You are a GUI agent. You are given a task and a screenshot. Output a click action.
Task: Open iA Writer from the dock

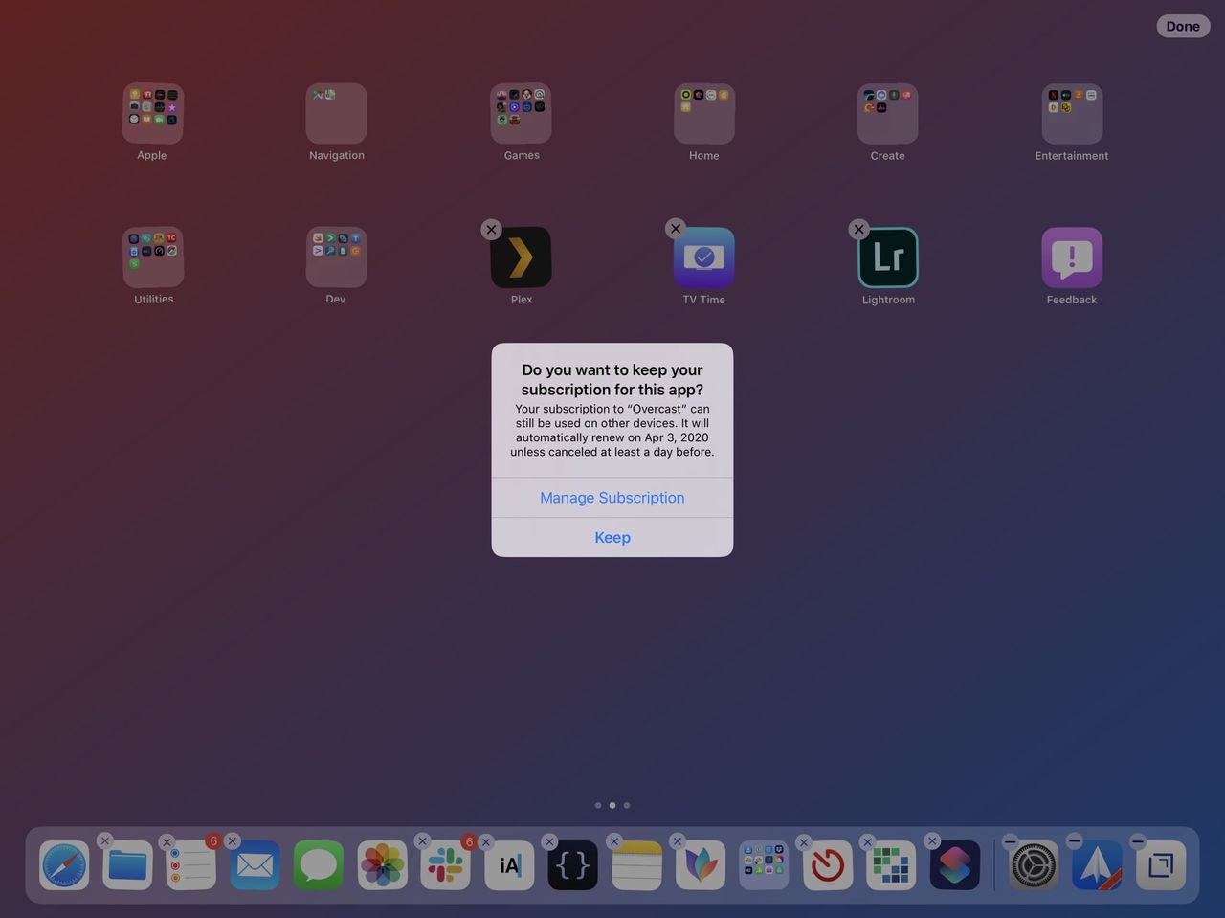click(x=508, y=864)
